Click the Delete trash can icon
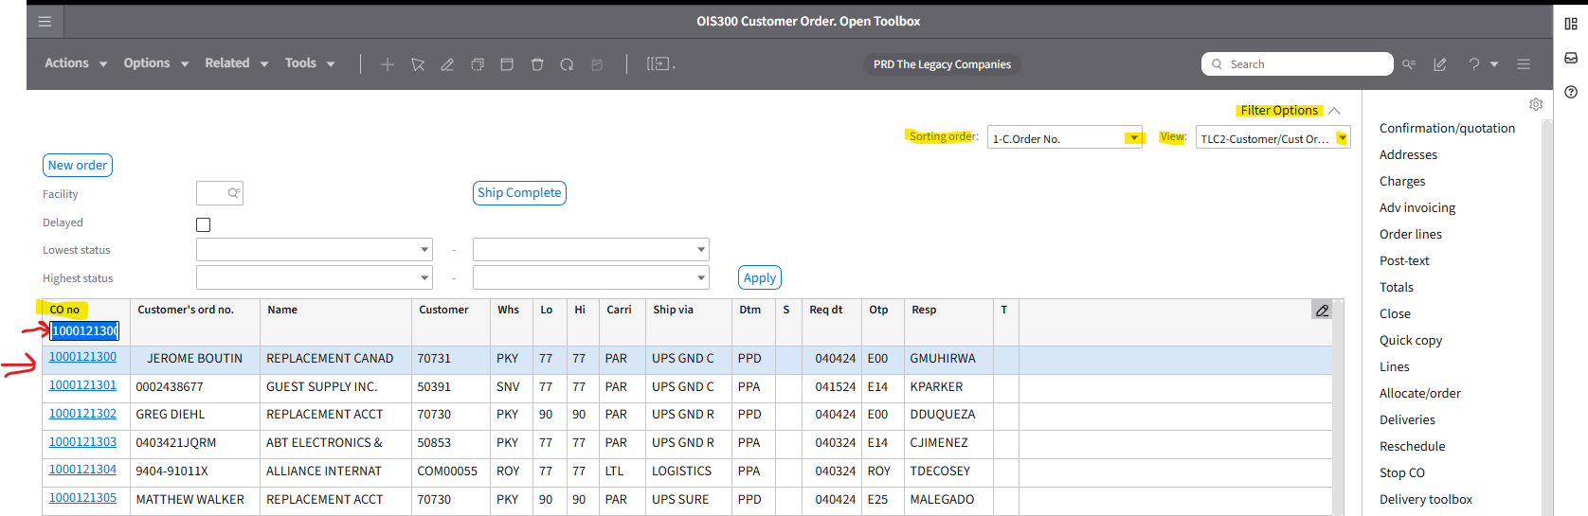Viewport: 1588px width, 516px height. click(537, 64)
